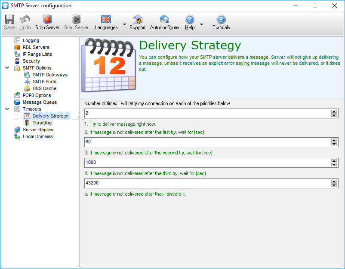This screenshot has width=345, height=269.
Task: Select the Security icon in tree
Action: click(x=17, y=61)
